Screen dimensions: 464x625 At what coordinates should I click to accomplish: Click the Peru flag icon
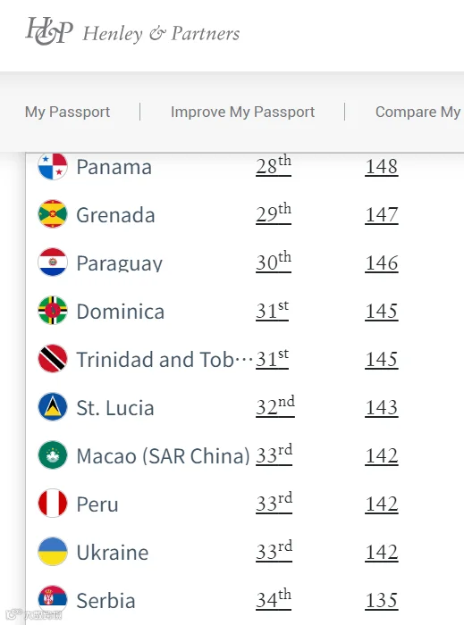(53, 504)
